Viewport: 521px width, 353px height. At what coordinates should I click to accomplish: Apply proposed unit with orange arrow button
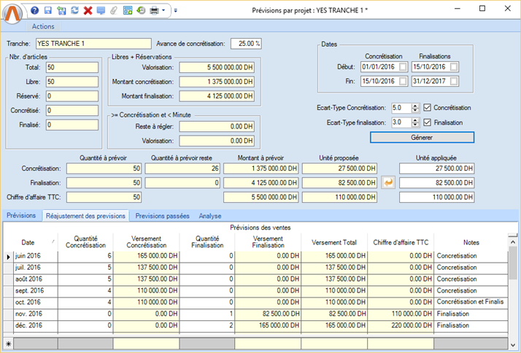pyautogui.click(x=388, y=182)
